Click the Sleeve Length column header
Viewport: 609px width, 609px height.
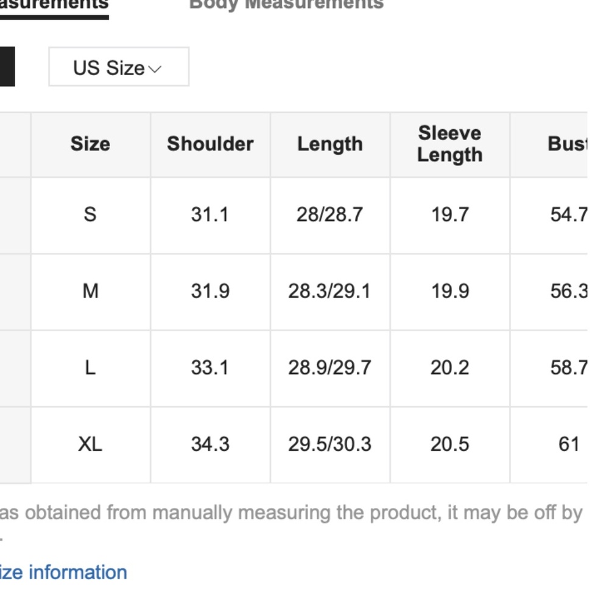click(x=449, y=144)
